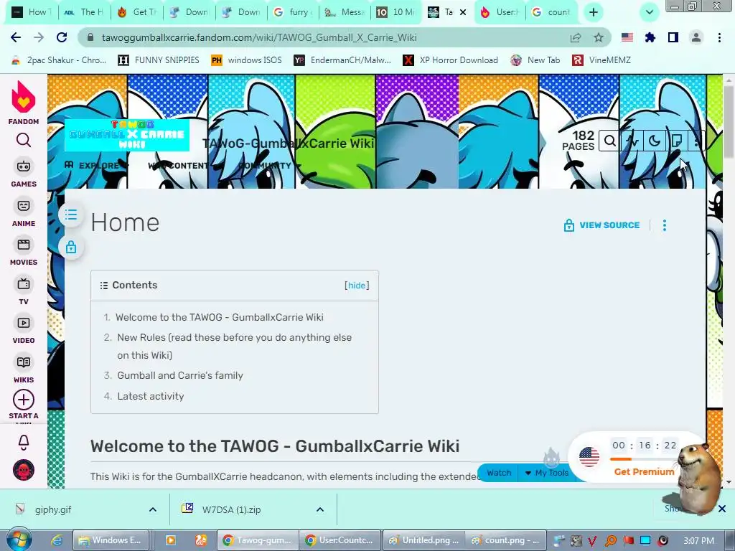Click the Windows Start button
Image resolution: width=735 pixels, height=551 pixels.
click(x=19, y=540)
